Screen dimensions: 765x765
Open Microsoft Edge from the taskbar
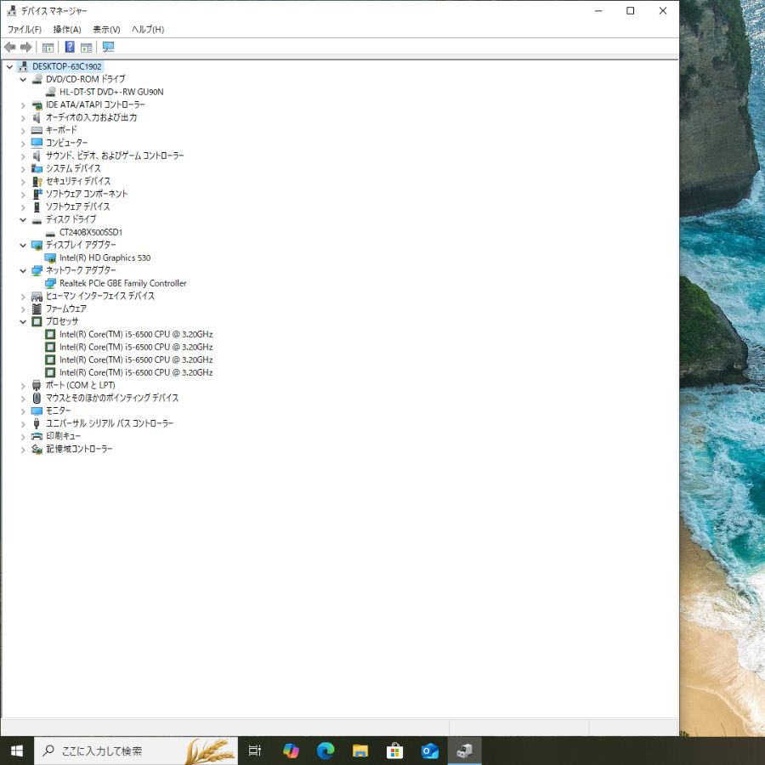pyautogui.click(x=326, y=751)
